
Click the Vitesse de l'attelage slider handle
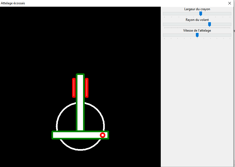pos(197,35)
